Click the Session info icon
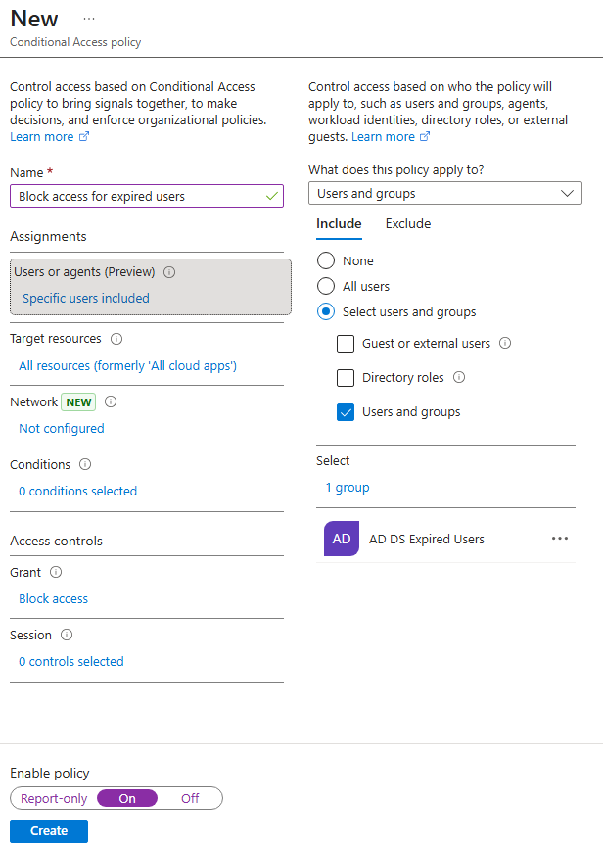This screenshot has width=603, height=849. point(66,635)
